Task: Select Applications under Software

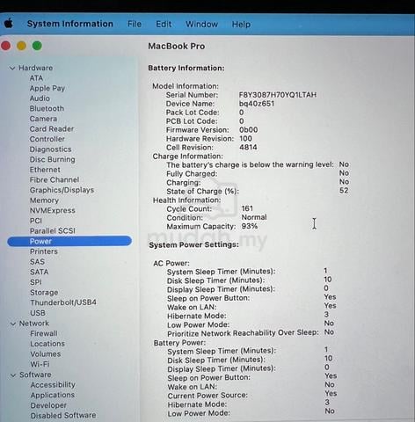Action: click(x=53, y=395)
